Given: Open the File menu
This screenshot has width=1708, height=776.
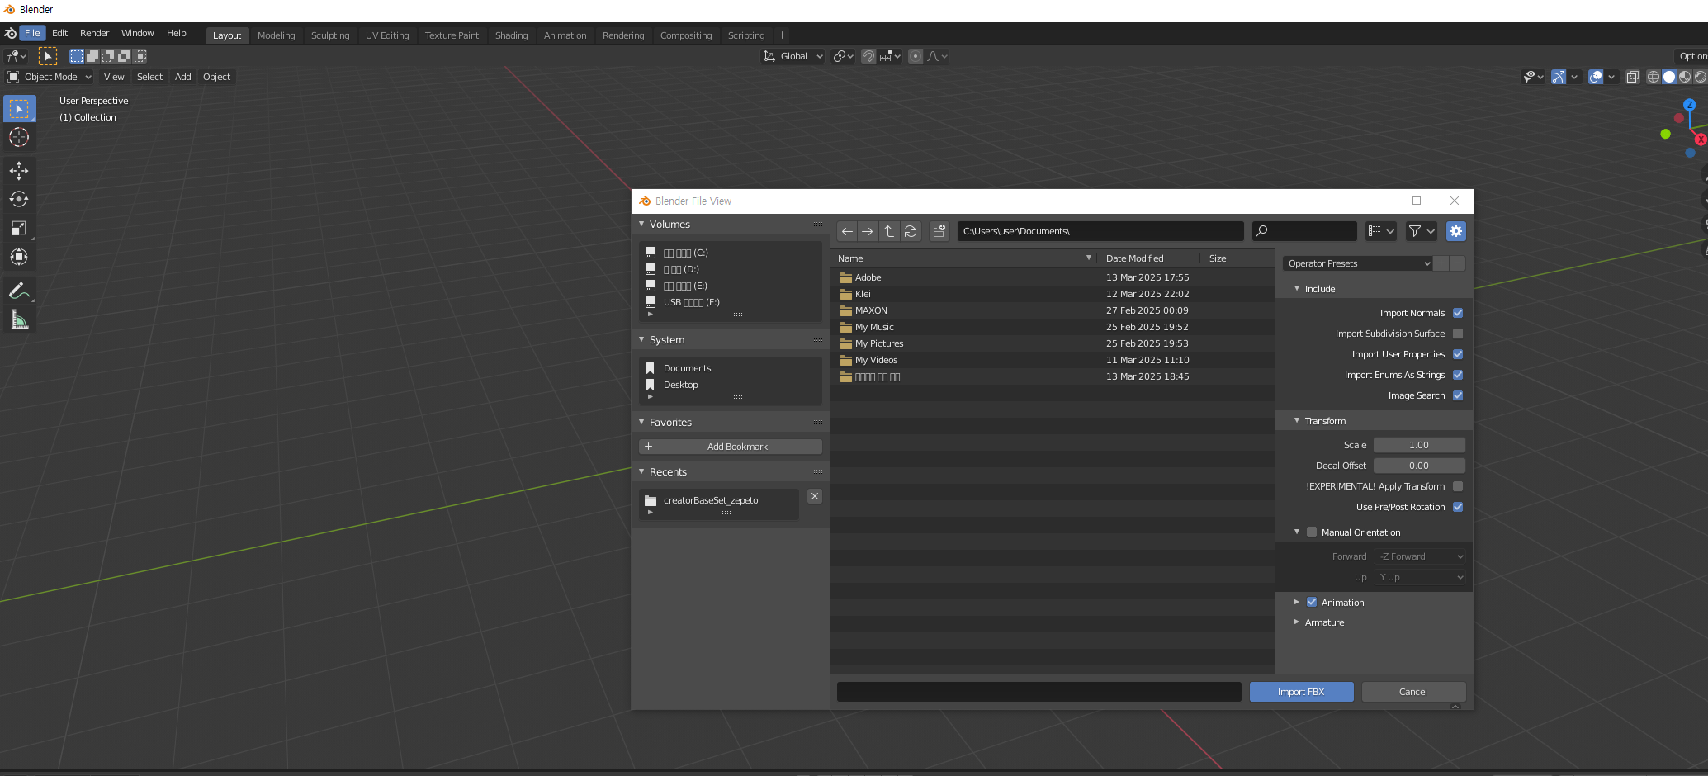Looking at the screenshot, I should coord(32,33).
